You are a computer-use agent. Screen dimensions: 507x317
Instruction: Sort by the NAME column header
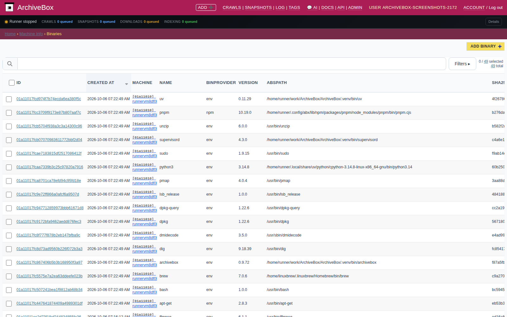pyautogui.click(x=166, y=83)
